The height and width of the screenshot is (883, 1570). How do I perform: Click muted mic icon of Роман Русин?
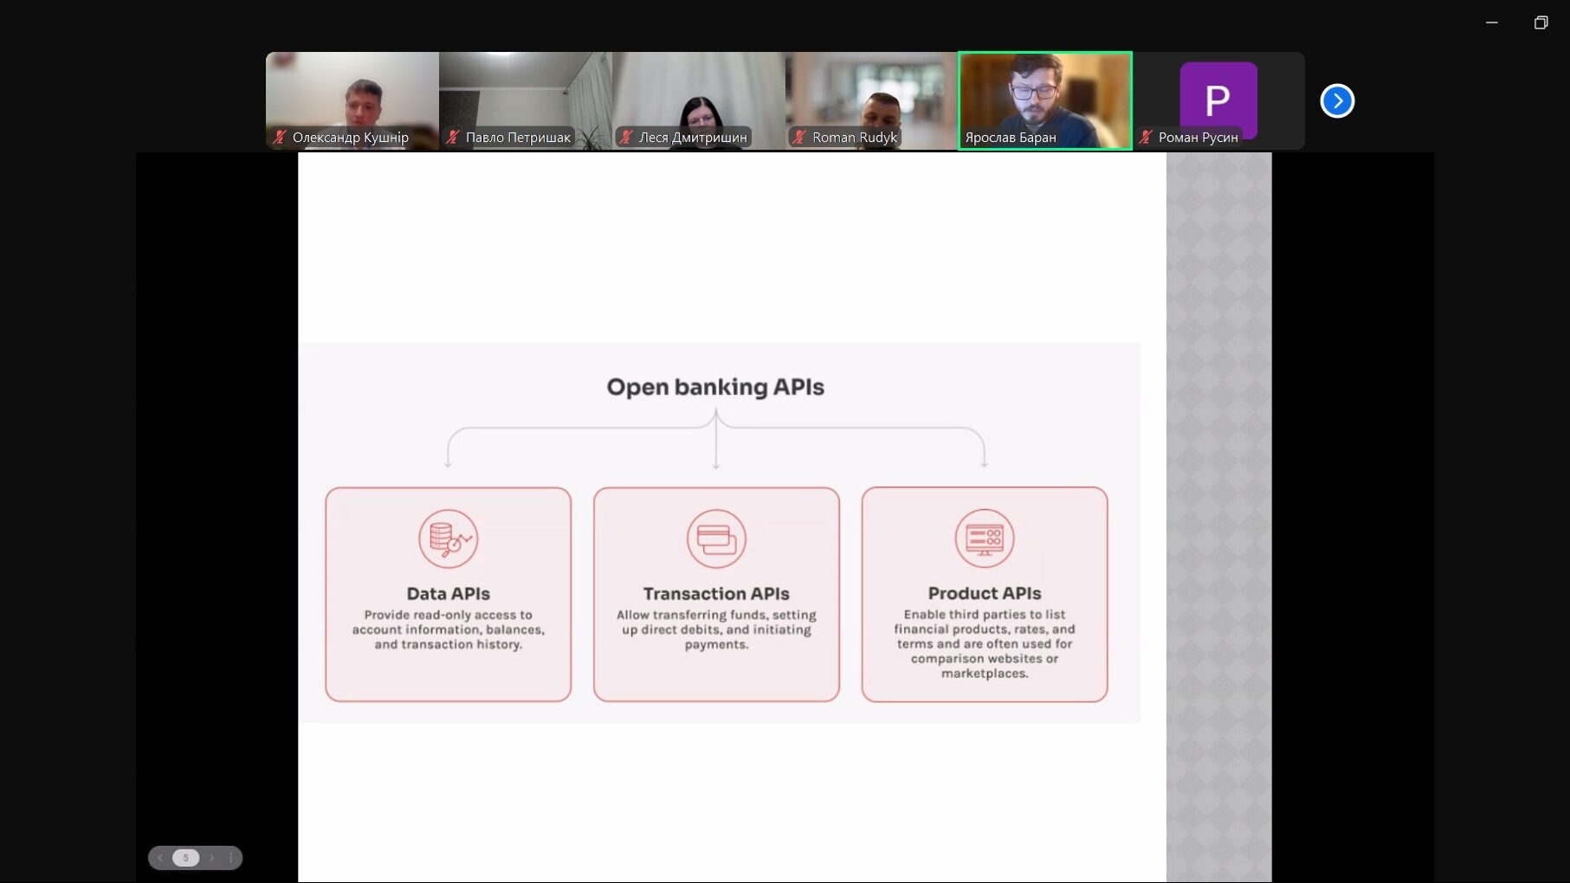pos(1146,137)
